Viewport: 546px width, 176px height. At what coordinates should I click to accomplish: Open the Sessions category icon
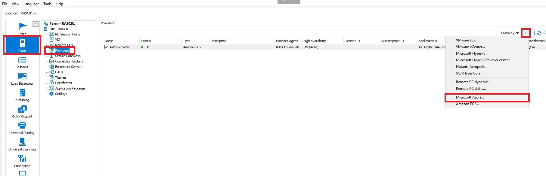click(x=22, y=62)
